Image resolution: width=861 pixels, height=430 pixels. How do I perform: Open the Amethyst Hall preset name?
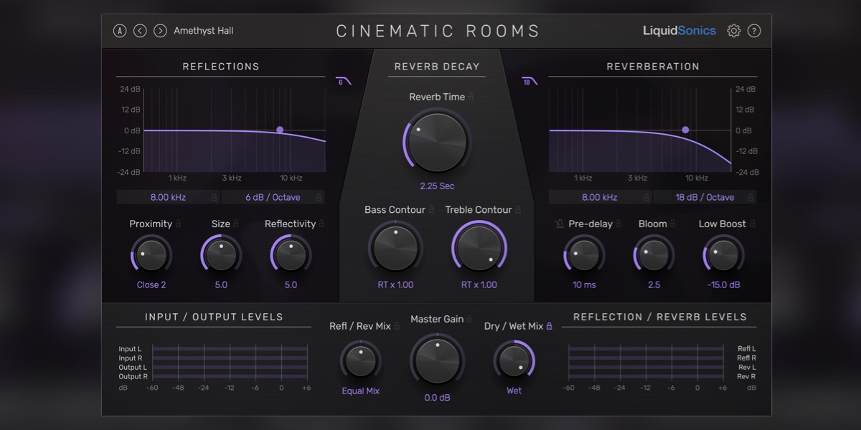(204, 31)
